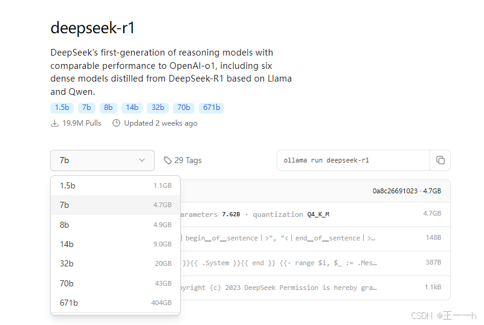This screenshot has width=484, height=325.
Task: Click the 671b blue tag badge
Action: pyautogui.click(x=211, y=108)
